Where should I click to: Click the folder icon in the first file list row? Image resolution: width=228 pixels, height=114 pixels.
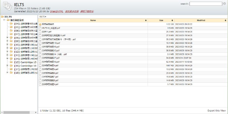coord(40,24)
